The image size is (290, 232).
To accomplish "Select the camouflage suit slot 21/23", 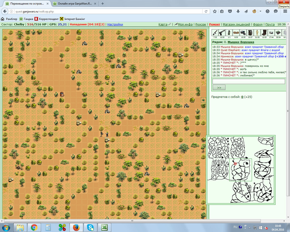I will pyautogui.click(x=257, y=33).
